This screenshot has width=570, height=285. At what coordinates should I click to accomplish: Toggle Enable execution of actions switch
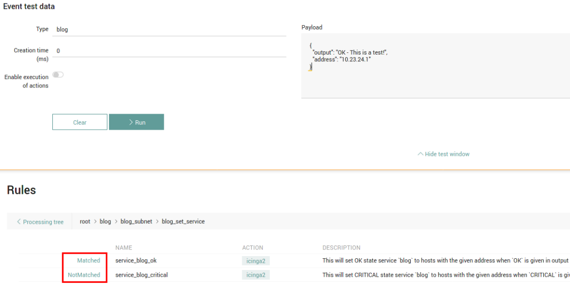(58, 75)
